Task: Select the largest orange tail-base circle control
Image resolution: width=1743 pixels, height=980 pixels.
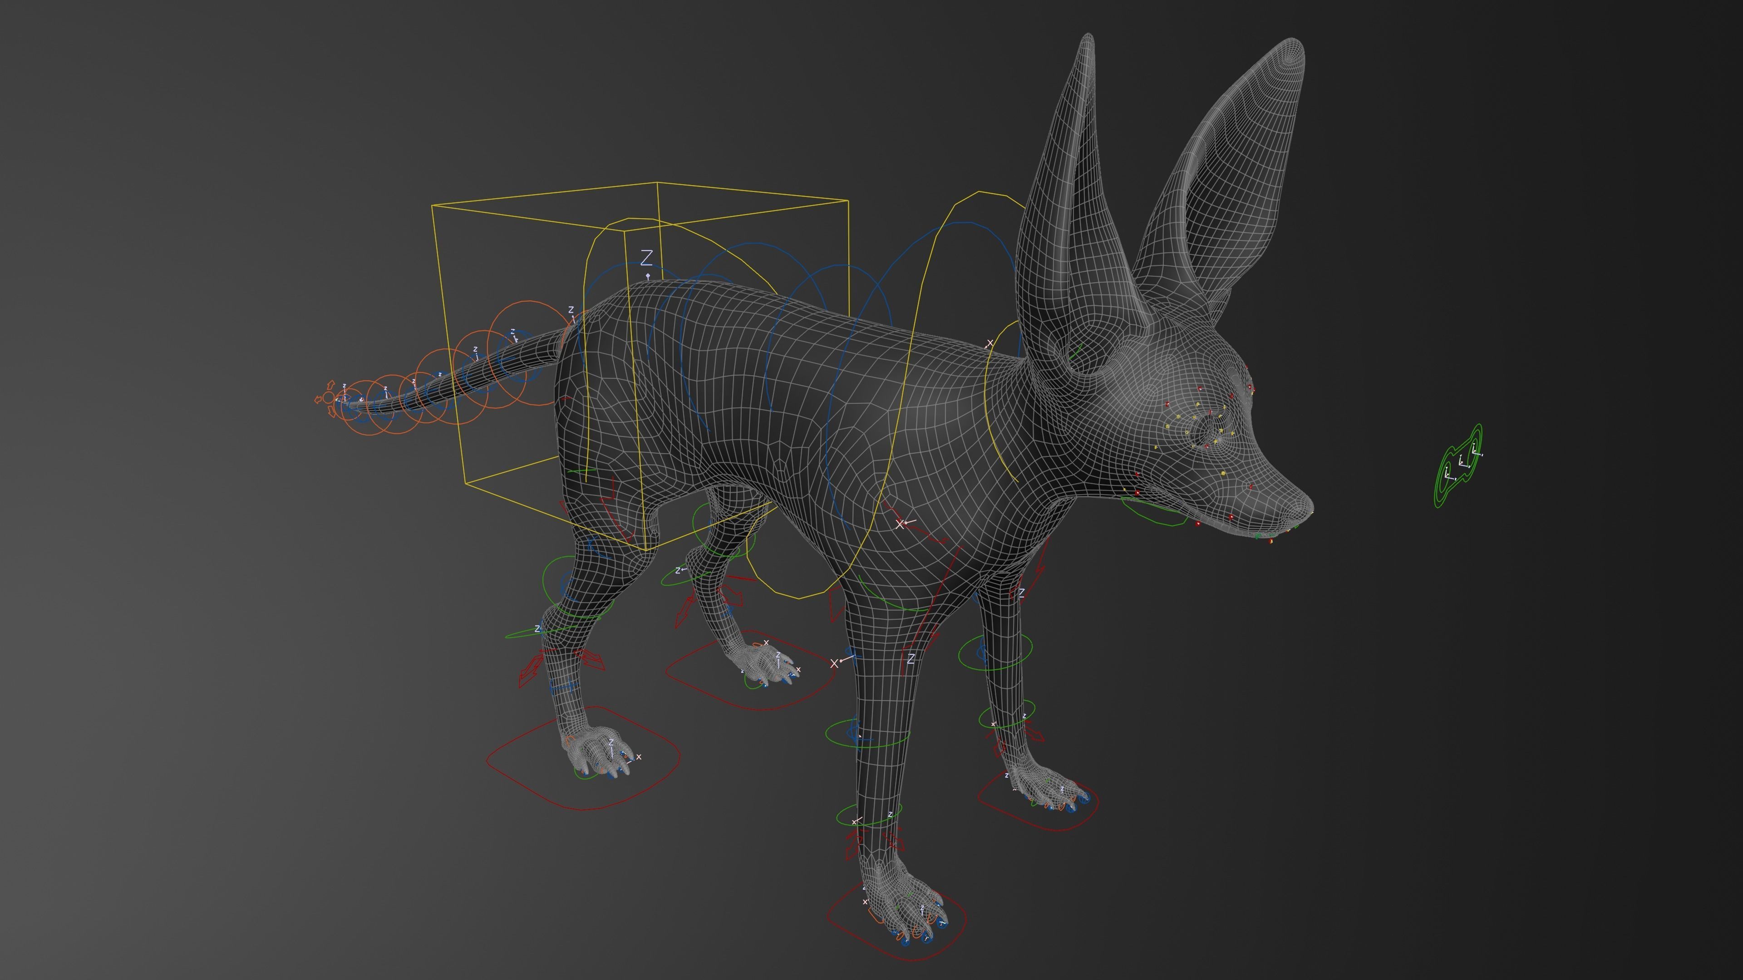Action: [530, 353]
